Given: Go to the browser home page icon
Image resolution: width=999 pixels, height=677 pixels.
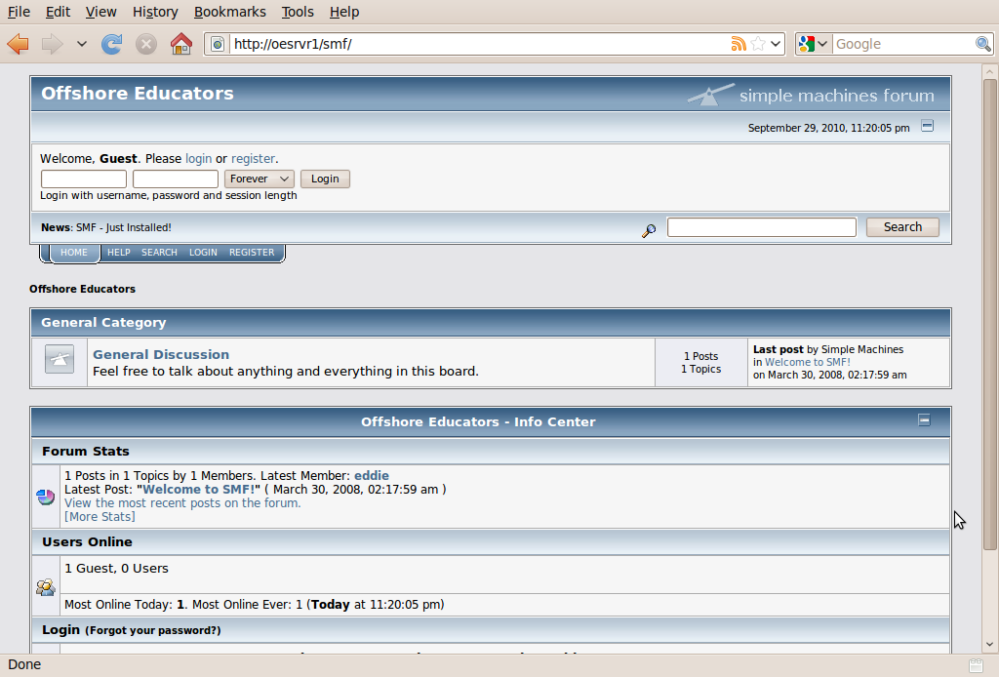Looking at the screenshot, I should [x=180, y=44].
